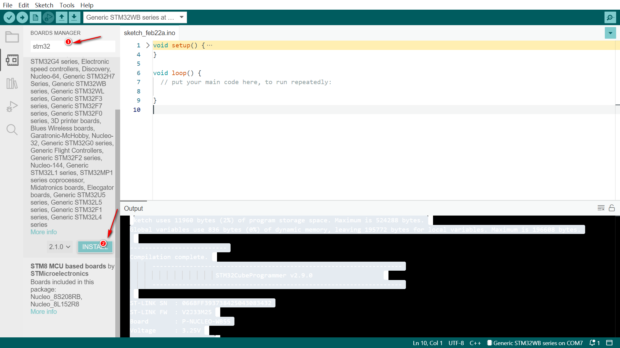
Task: Open the Help menu
Action: (87, 5)
